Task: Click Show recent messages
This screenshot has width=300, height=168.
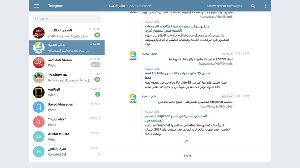Action: pos(224,6)
